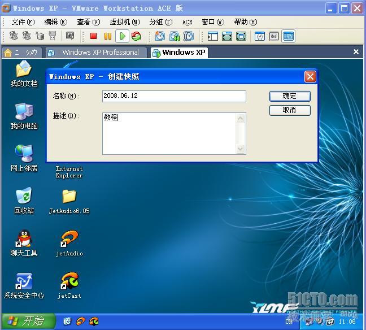Open the 编辑(E) menu
Viewport: 366px width, 330px height.
pyautogui.click(x=56, y=22)
